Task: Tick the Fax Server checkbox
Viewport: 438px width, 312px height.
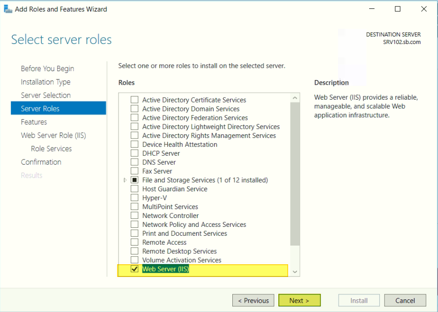Action: pyautogui.click(x=134, y=171)
